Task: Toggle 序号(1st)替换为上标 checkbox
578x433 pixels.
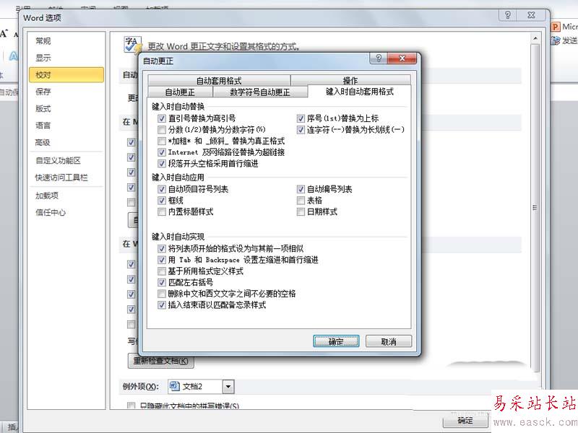Action: (301, 118)
